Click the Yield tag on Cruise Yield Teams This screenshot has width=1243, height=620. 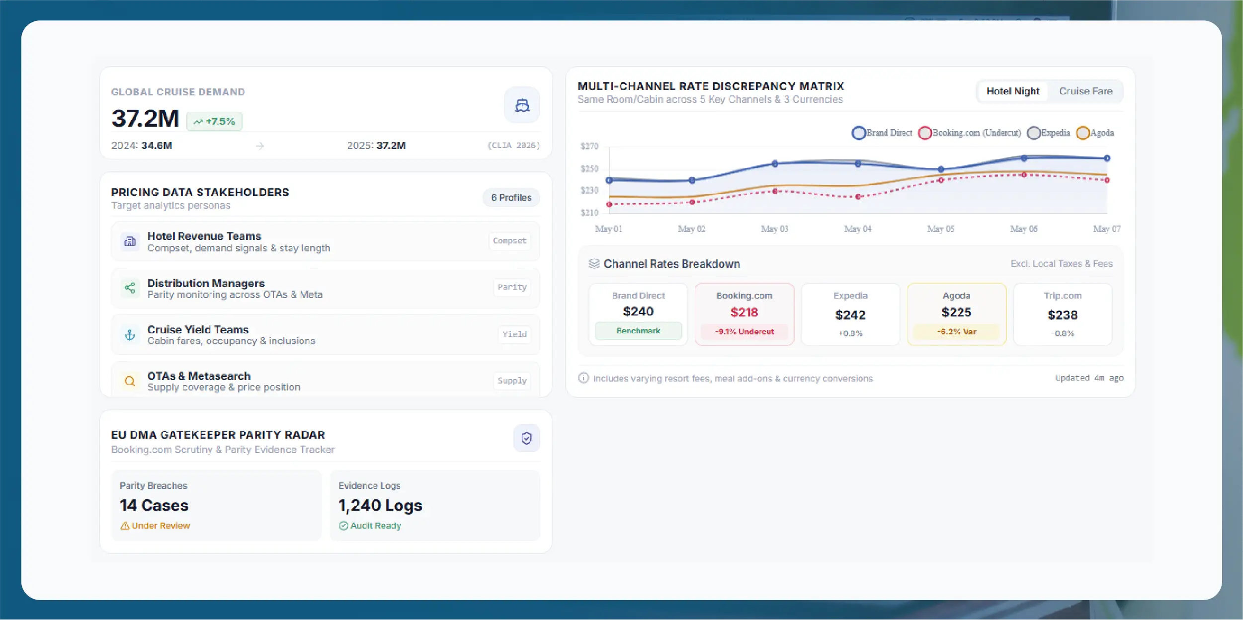(514, 334)
